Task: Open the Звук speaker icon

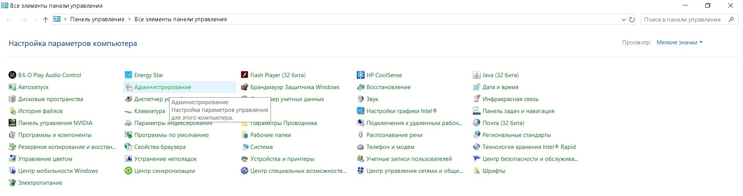Action: click(360, 99)
